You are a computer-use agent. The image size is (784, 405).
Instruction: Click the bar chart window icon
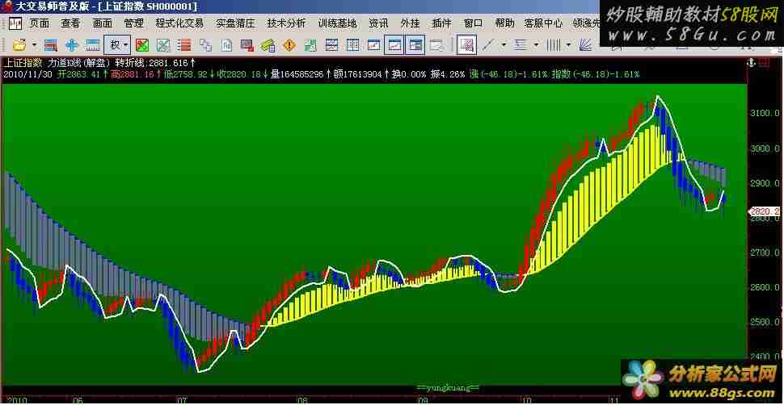click(x=373, y=45)
